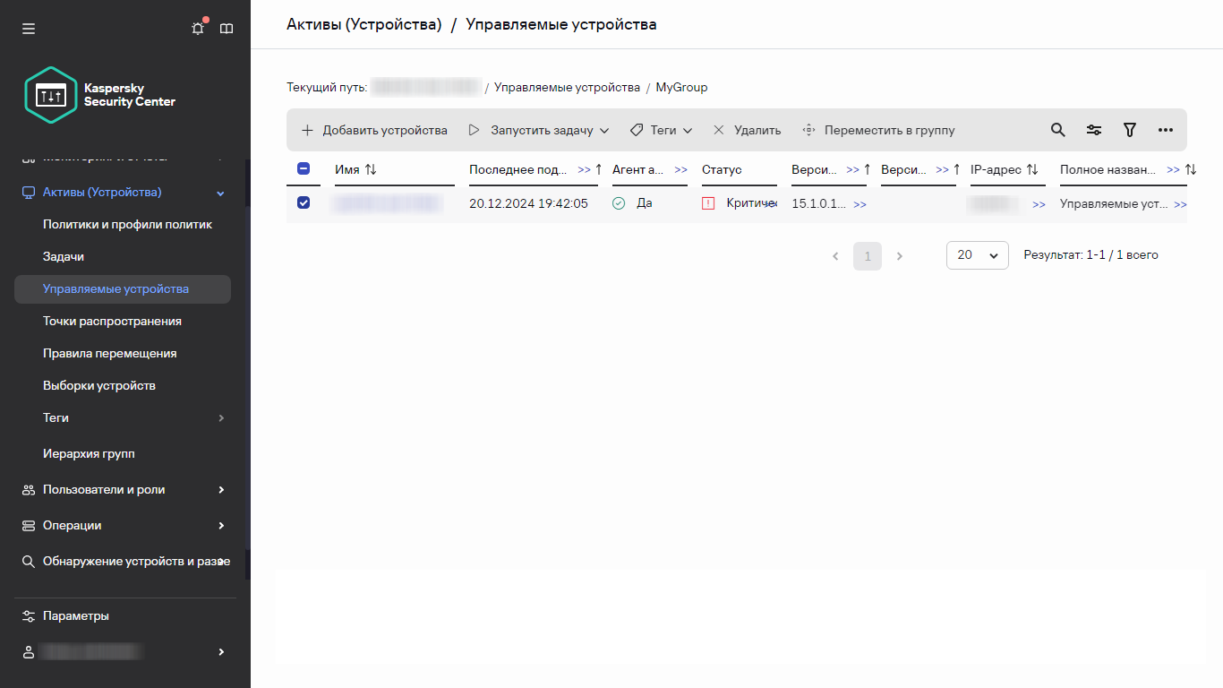The height and width of the screenshot is (688, 1223).
Task: Click the green checkmark in the Агент column
Action: click(x=619, y=203)
